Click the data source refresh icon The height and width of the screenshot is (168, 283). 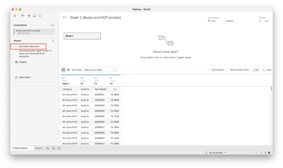40,16
